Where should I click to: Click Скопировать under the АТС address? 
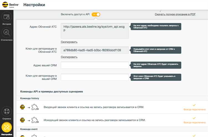point(69,42)
